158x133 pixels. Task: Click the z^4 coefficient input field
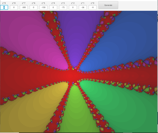tap(53, 7)
